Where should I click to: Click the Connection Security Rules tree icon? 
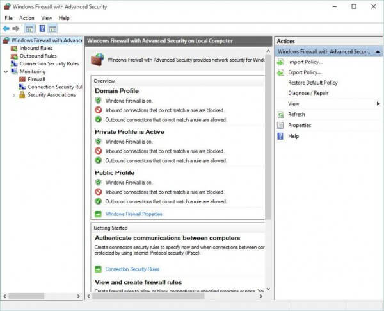coord(14,64)
